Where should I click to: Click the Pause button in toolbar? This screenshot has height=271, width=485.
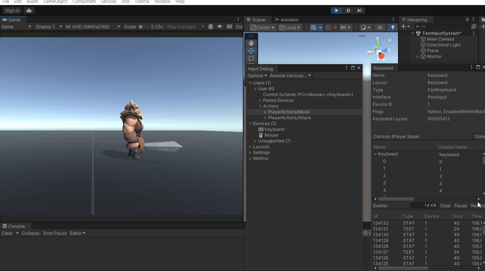point(348,11)
